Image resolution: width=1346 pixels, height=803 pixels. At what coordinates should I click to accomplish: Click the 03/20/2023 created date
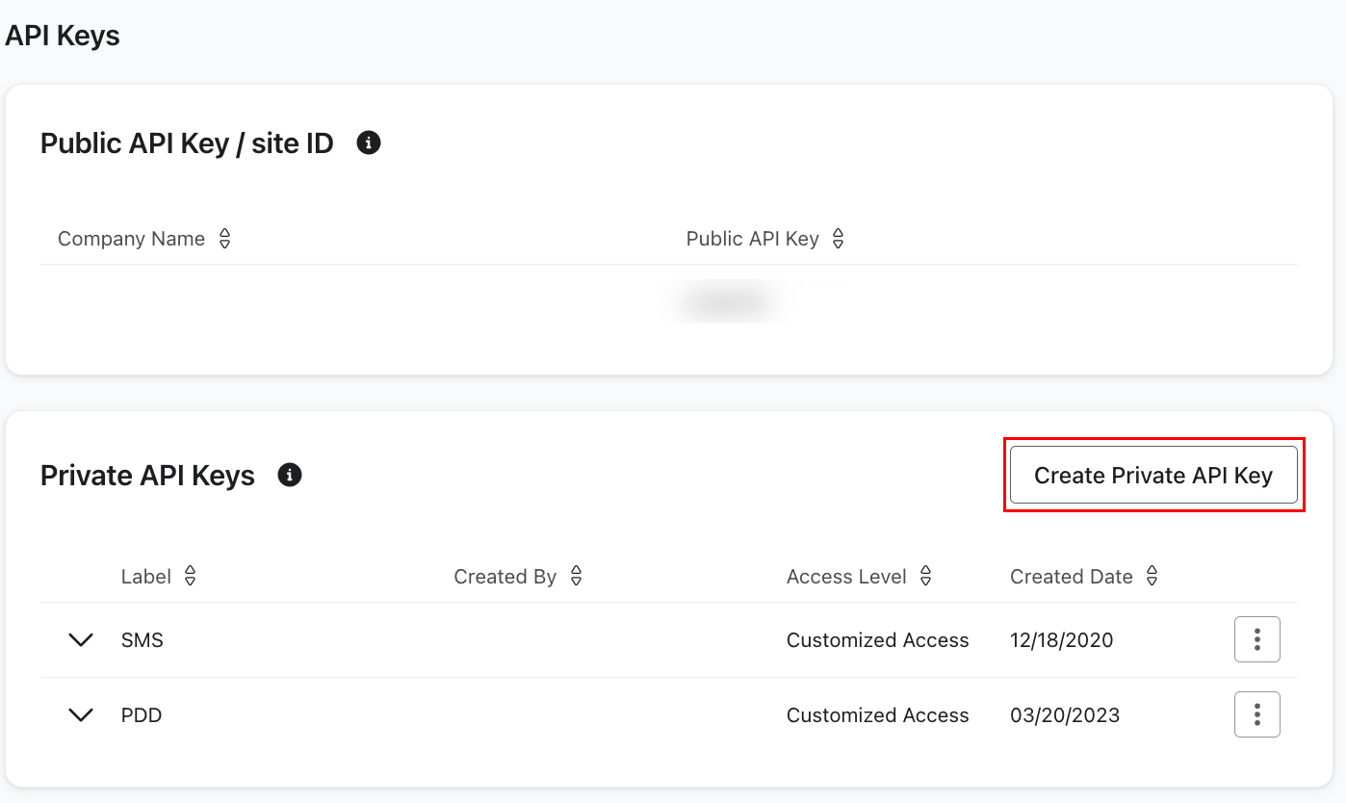point(1064,715)
